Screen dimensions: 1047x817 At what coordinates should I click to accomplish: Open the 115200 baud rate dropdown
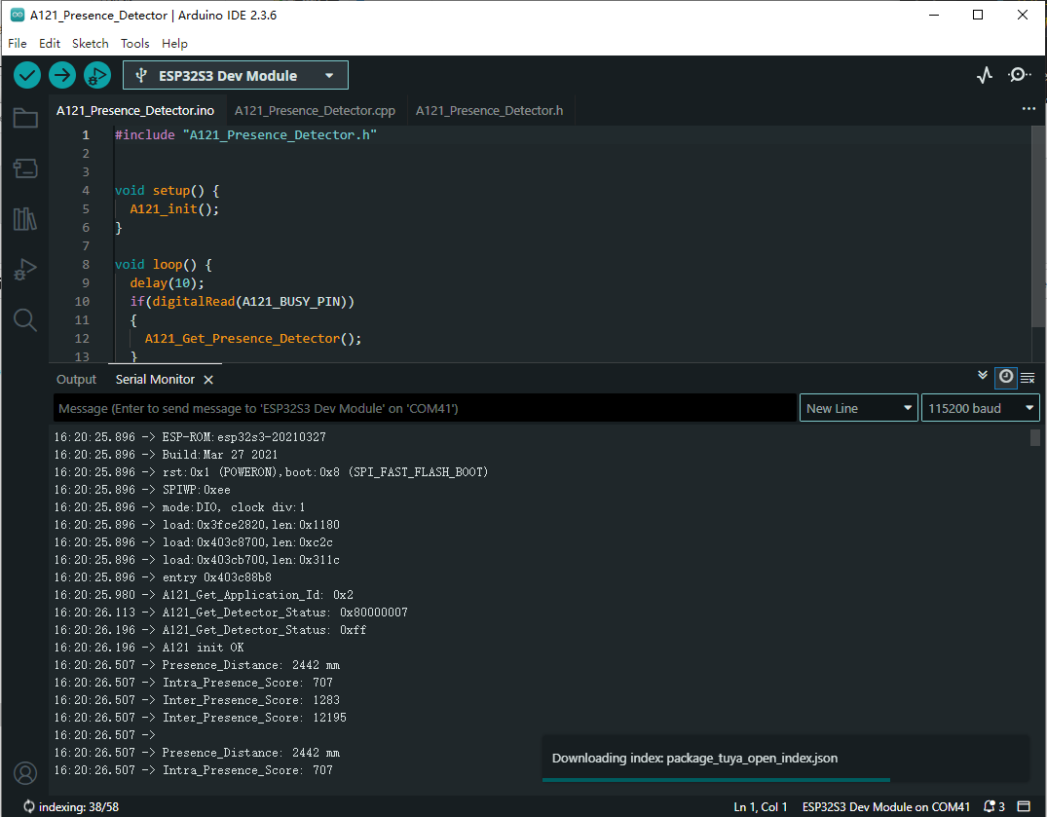click(x=980, y=408)
